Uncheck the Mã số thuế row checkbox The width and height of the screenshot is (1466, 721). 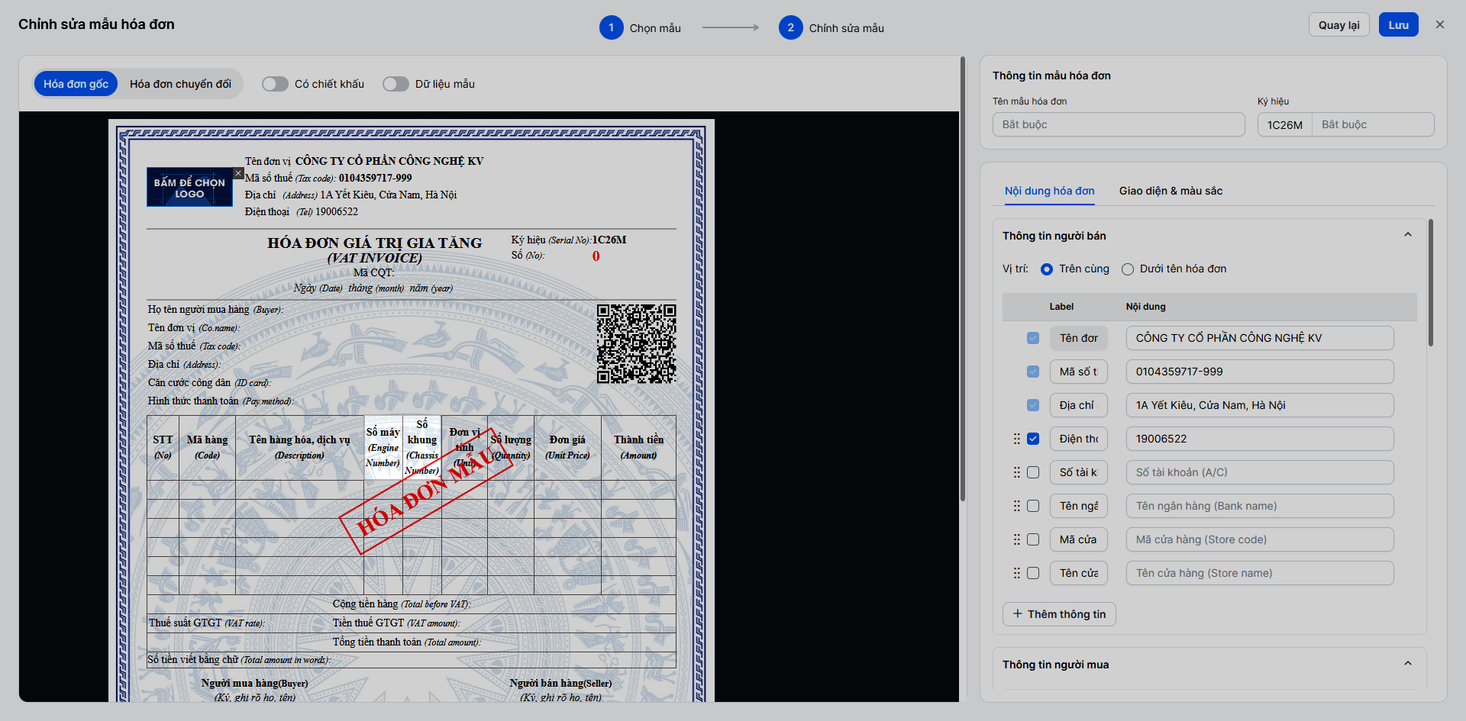click(1033, 372)
